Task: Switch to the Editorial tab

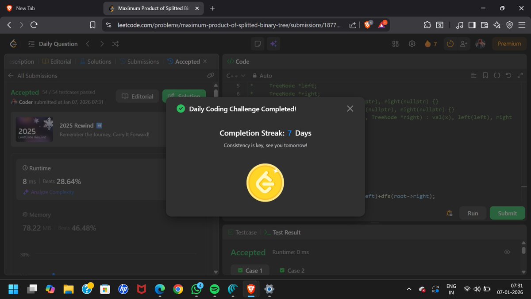Action: coord(57,62)
